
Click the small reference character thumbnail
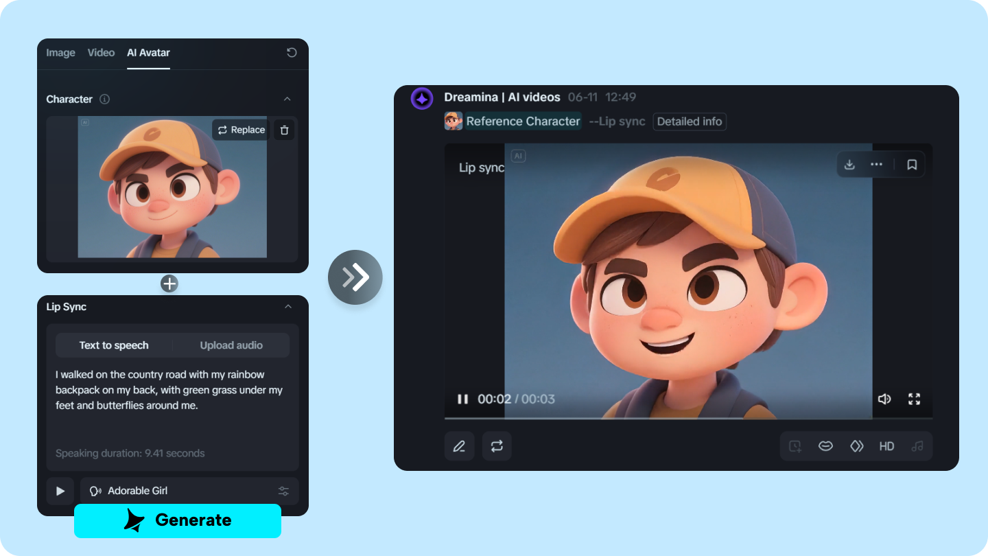click(x=454, y=121)
